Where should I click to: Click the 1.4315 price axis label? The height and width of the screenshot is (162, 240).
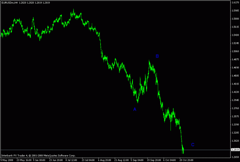pyautogui.click(x=235, y=84)
